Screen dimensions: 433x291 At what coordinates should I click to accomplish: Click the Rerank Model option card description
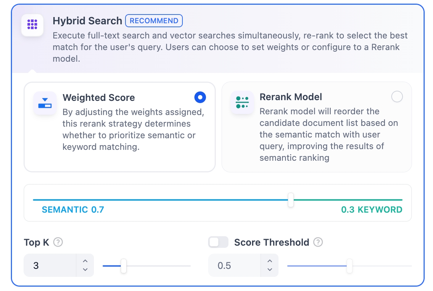329,134
